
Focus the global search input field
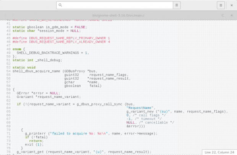tap(115, 5)
